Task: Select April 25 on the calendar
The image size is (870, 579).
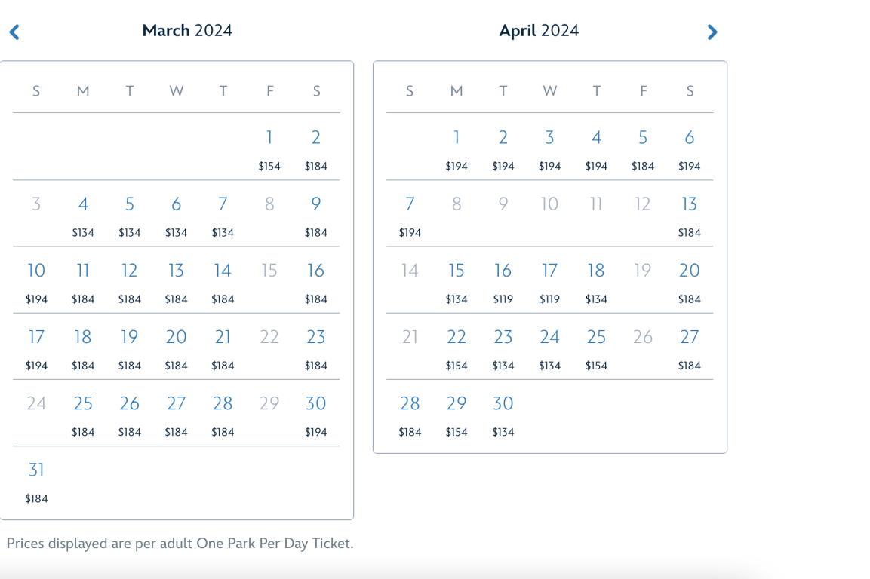Action: click(596, 337)
